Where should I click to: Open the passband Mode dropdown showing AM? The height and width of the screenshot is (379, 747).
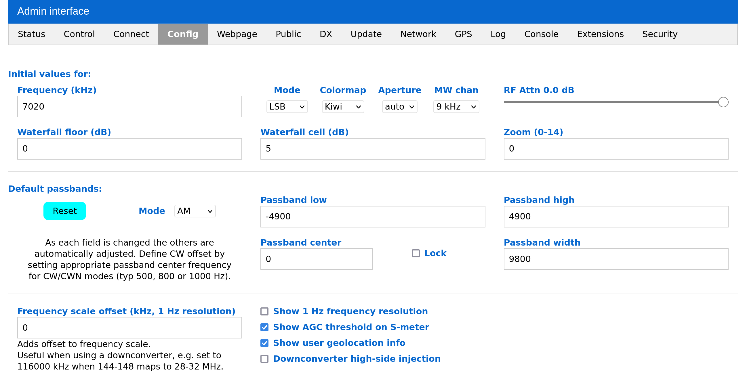pos(195,211)
